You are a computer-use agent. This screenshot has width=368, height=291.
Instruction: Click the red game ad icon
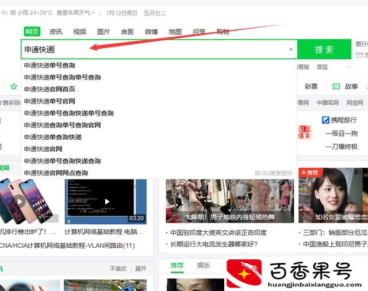(x=305, y=132)
